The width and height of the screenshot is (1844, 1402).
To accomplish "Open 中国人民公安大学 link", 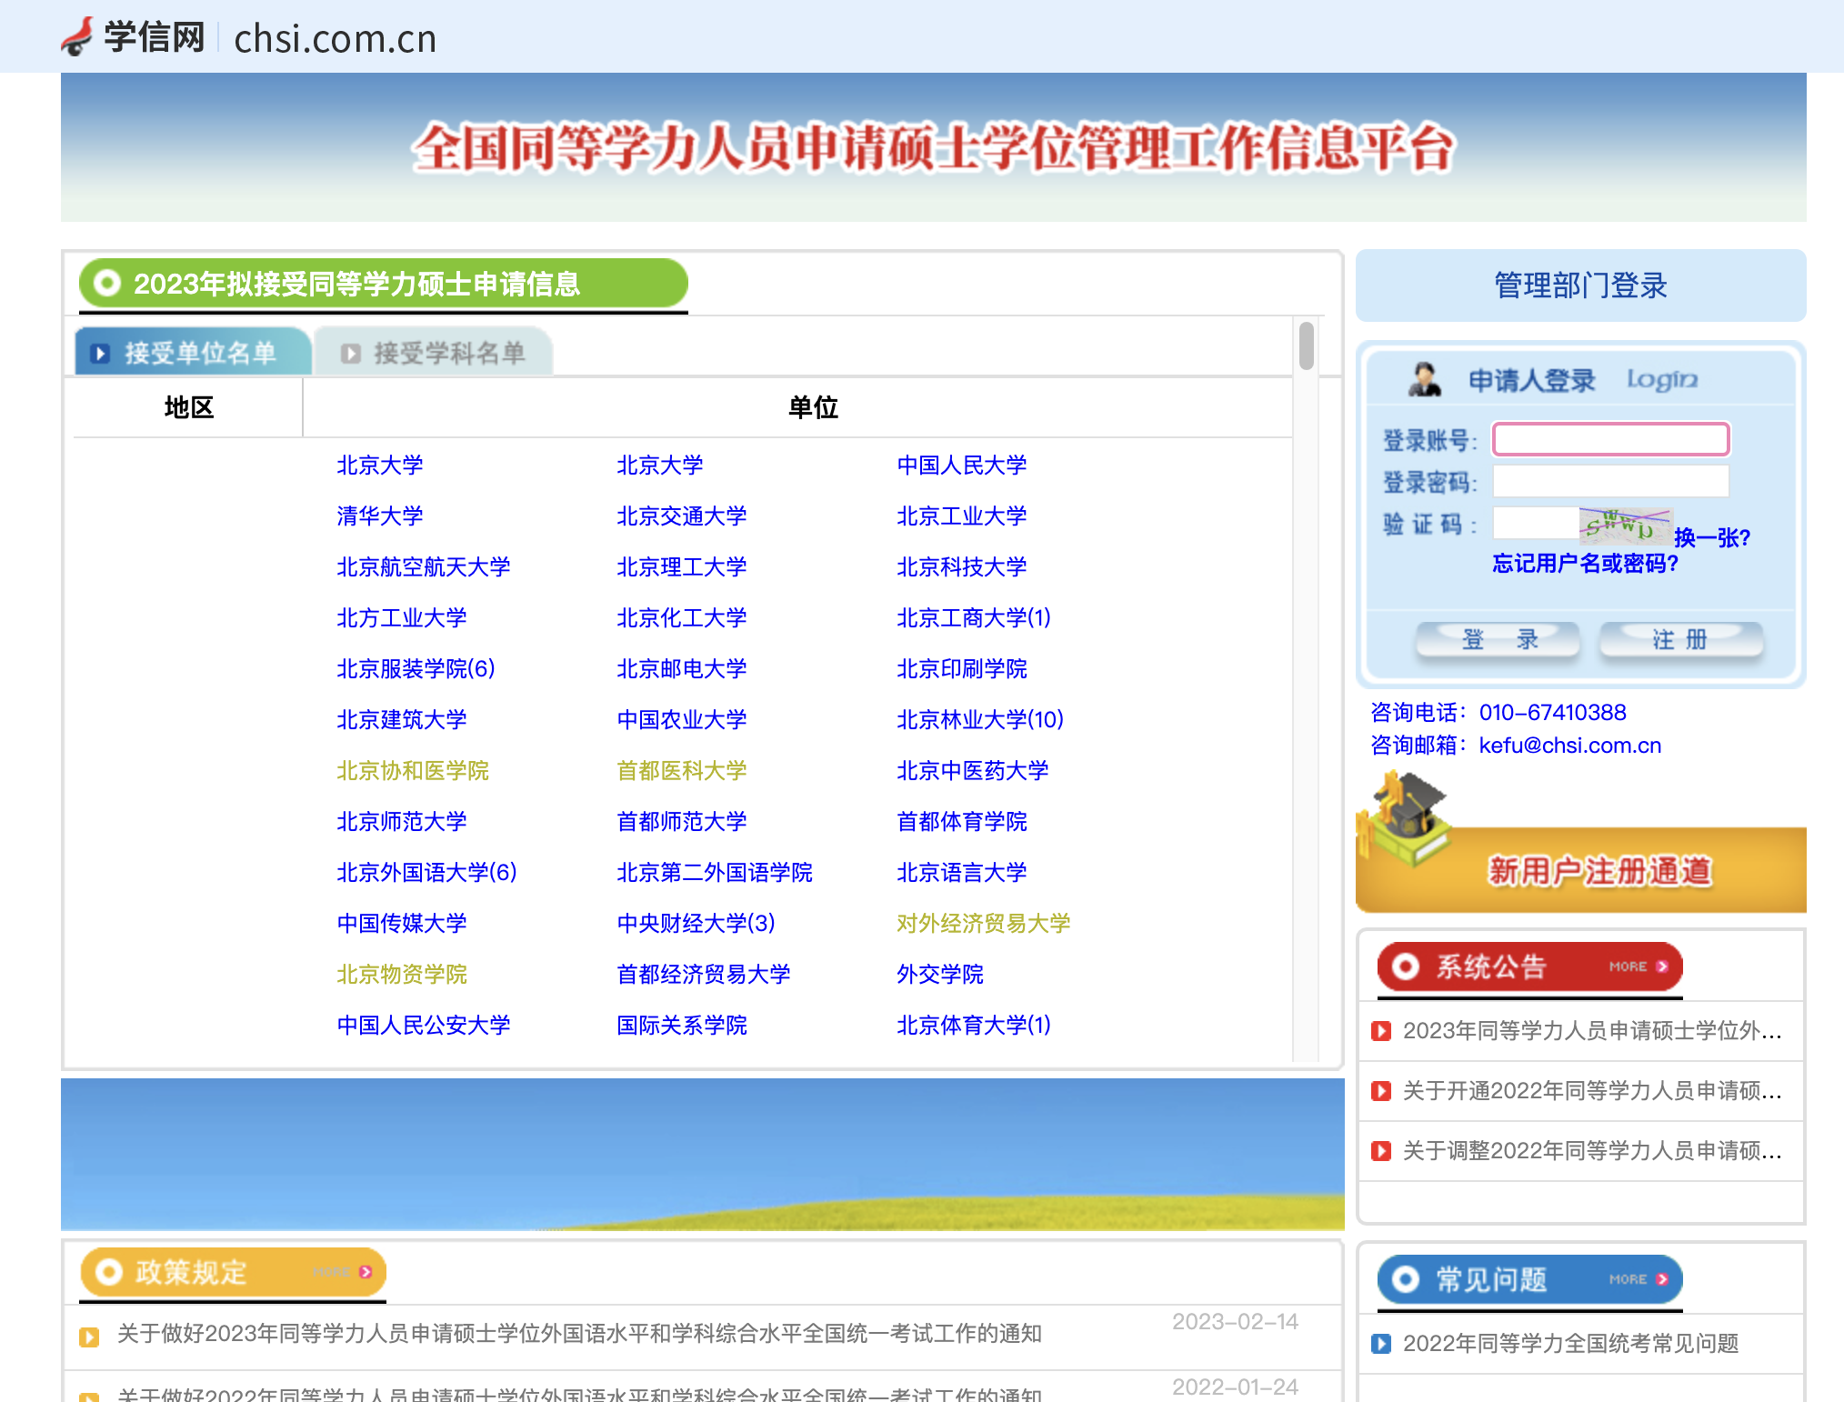I will click(424, 1026).
